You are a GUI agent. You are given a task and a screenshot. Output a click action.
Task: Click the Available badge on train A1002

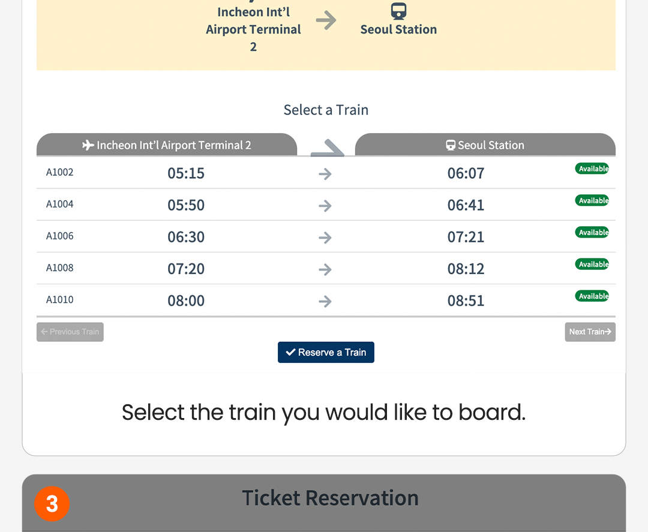coord(592,169)
